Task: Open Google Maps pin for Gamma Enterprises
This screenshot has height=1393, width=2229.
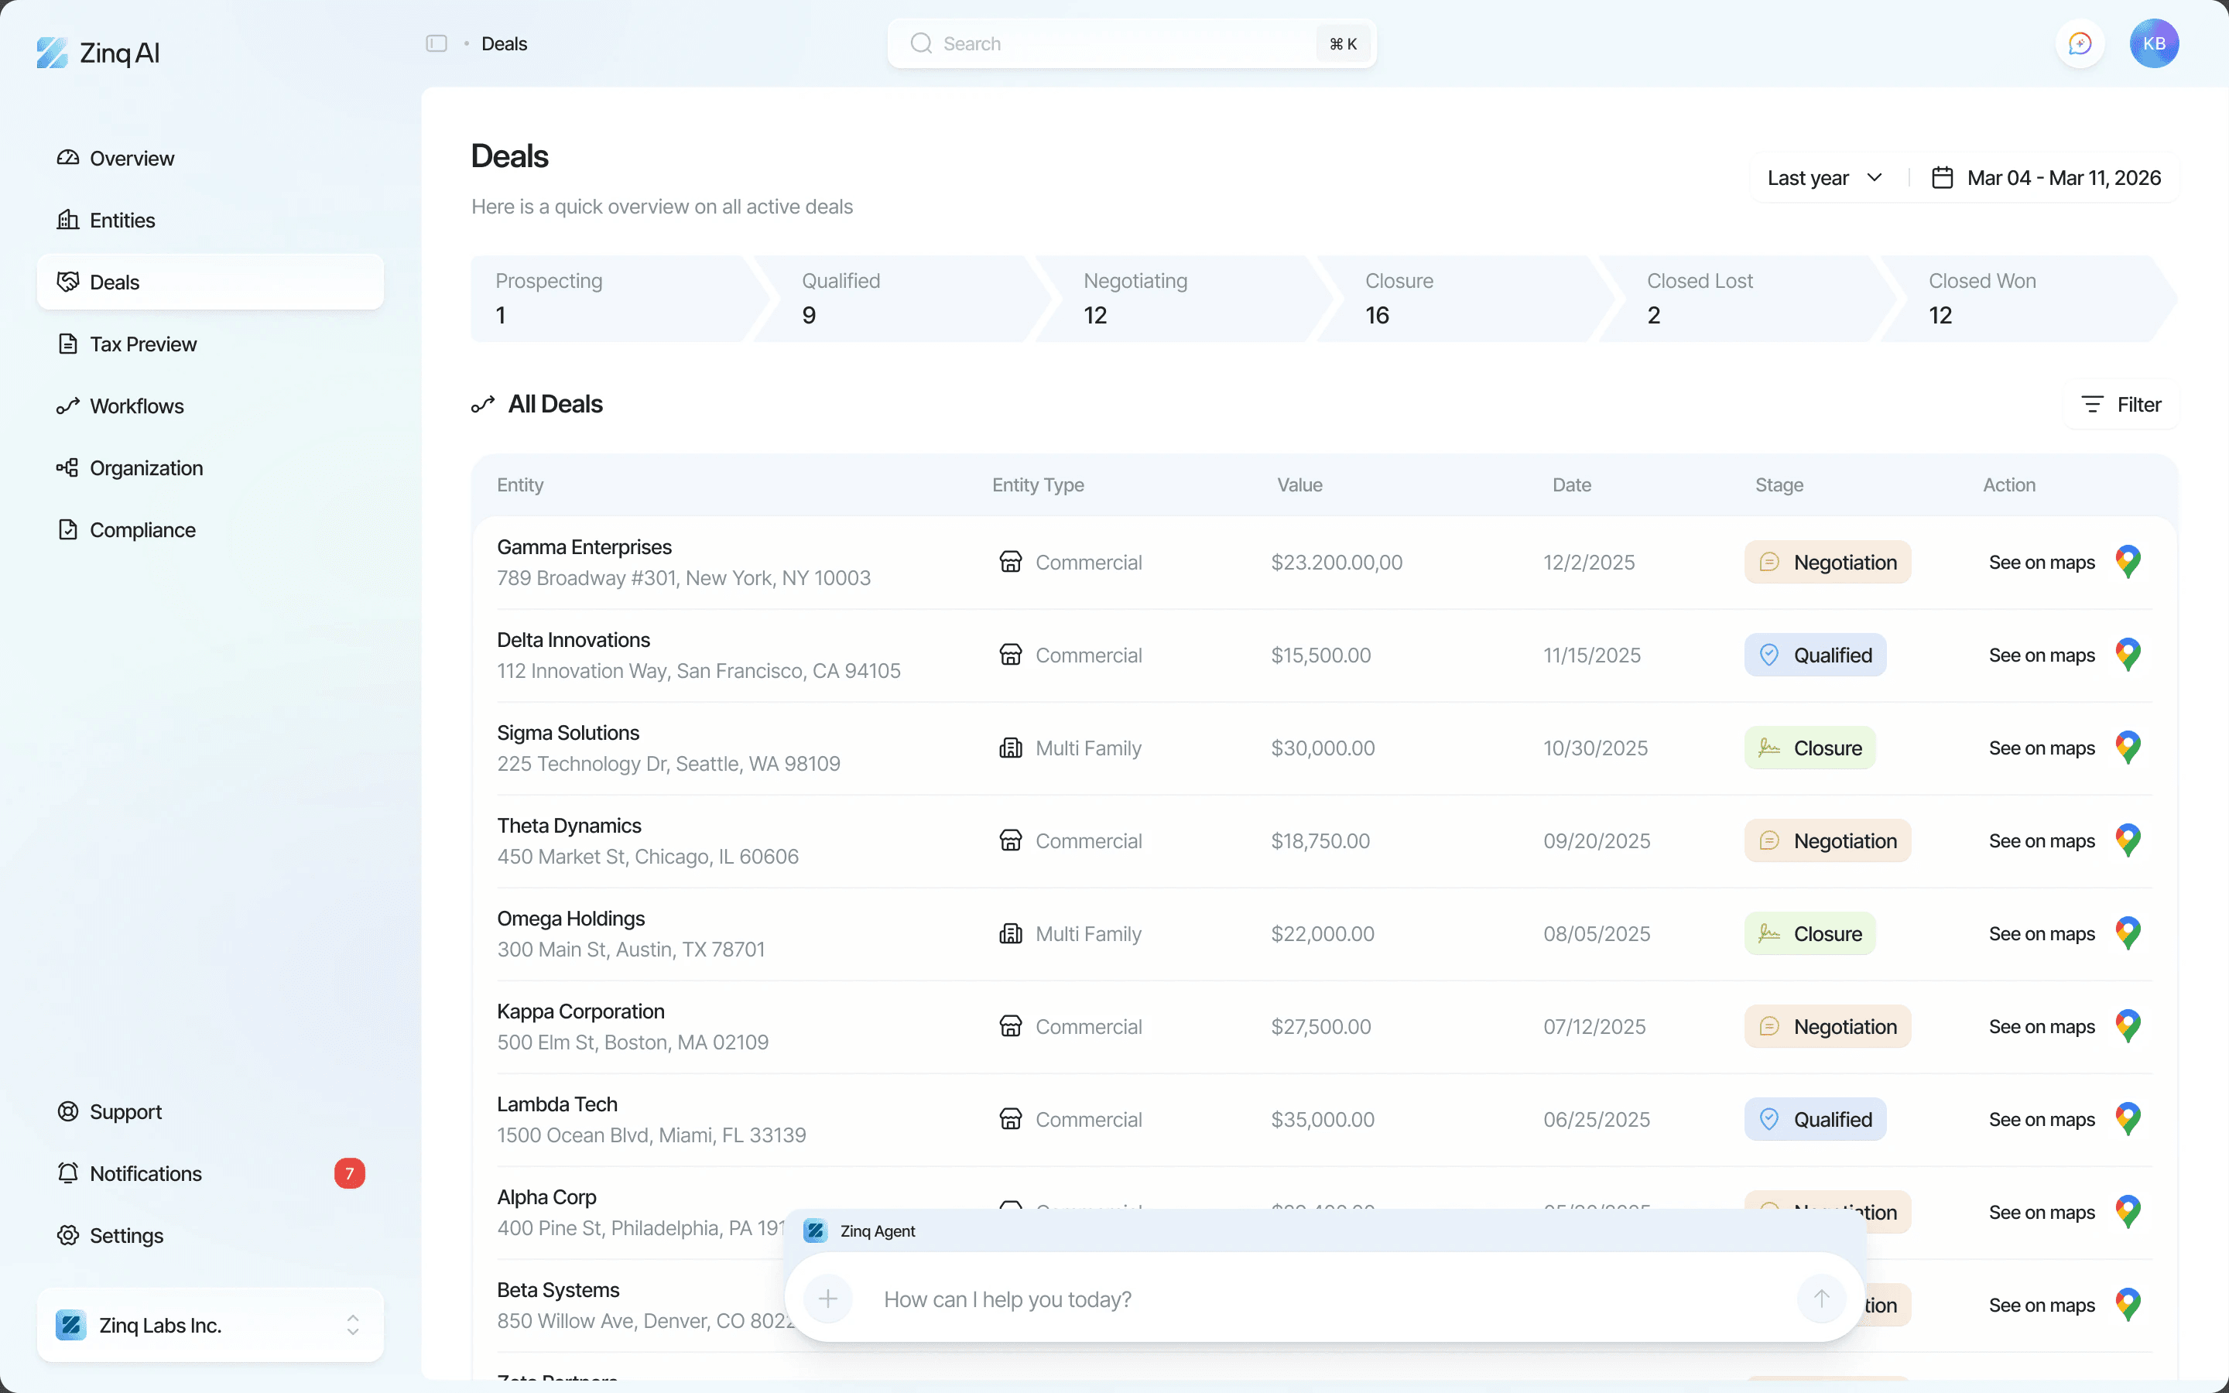Action: (2128, 562)
